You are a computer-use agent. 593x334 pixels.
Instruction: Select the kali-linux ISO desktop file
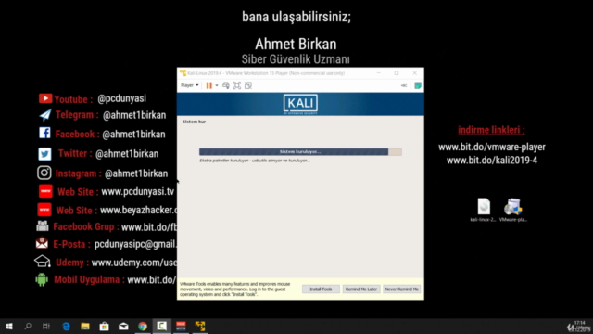coord(484,210)
